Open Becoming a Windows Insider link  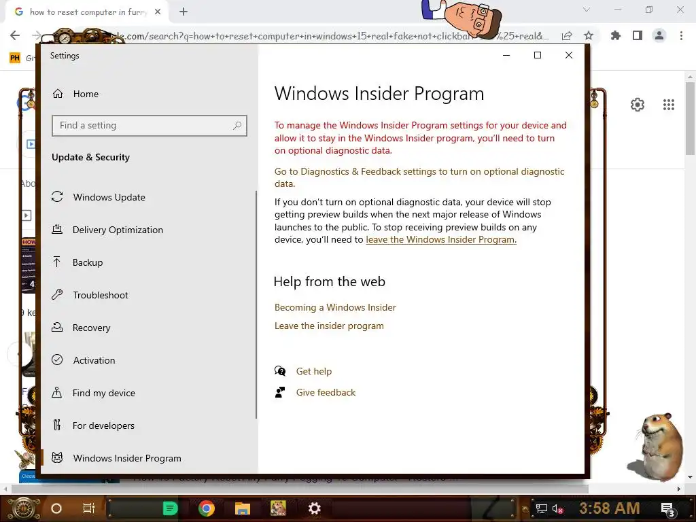coord(335,308)
